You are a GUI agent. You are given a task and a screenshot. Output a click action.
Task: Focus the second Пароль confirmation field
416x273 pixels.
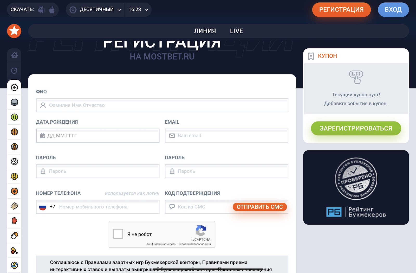226,171
